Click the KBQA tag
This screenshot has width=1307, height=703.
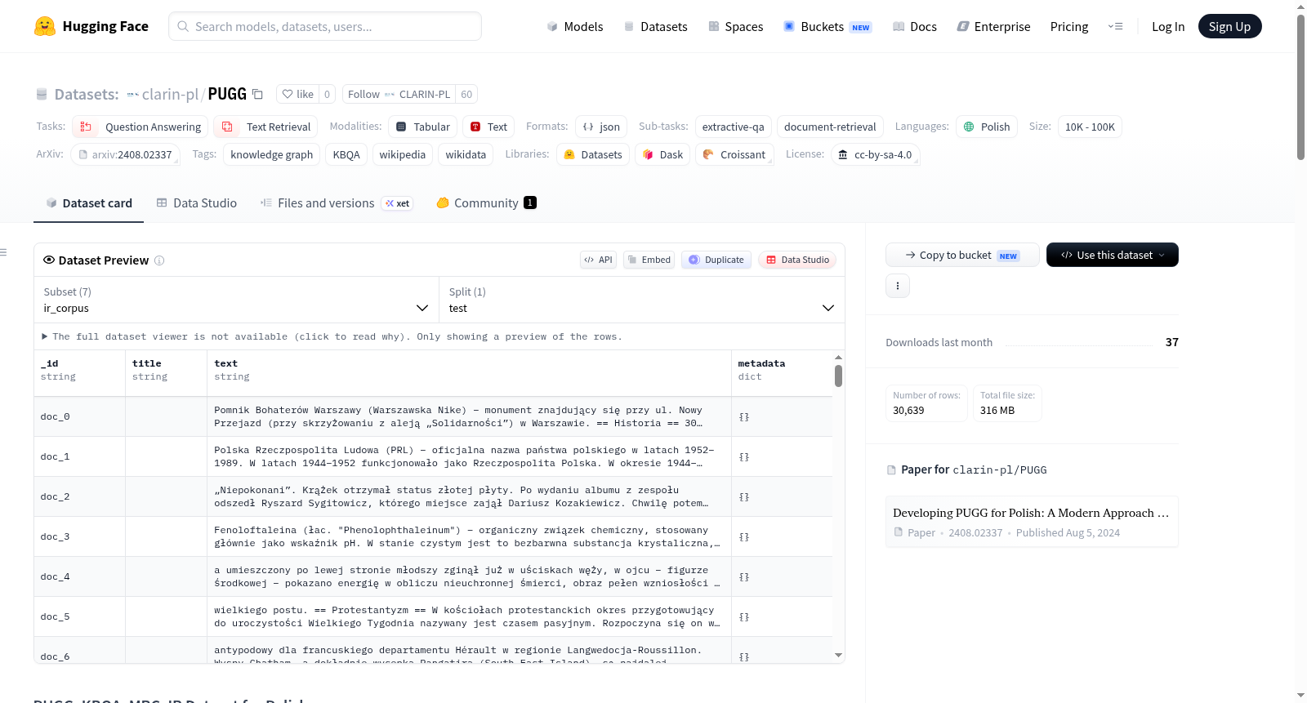click(346, 154)
